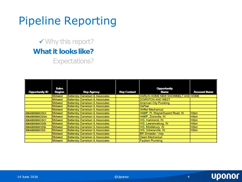Screen dimensions: 242x182
Task: Click Faubion Plumbing cell
Action: click(165, 141)
